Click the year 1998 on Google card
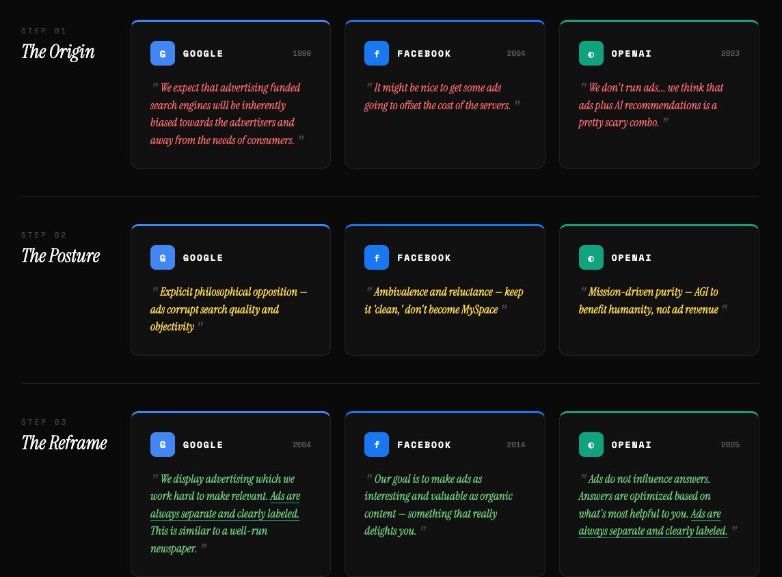The image size is (782, 577). point(301,53)
